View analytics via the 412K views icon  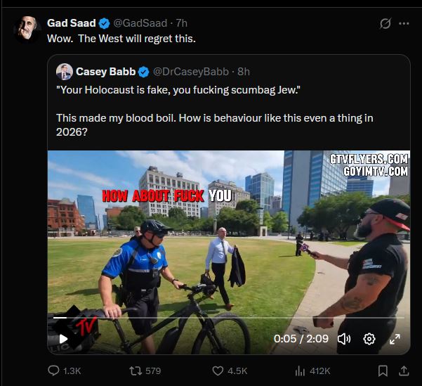(x=300, y=371)
